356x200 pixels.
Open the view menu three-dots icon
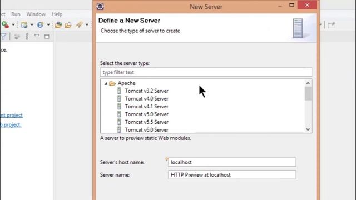(x=27, y=37)
